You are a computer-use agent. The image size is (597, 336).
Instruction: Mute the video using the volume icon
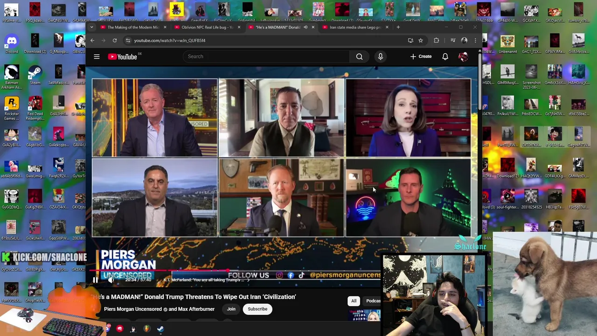111,280
